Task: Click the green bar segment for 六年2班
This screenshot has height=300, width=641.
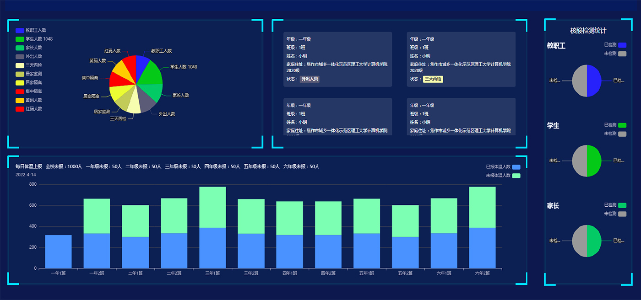Action: coord(482,207)
